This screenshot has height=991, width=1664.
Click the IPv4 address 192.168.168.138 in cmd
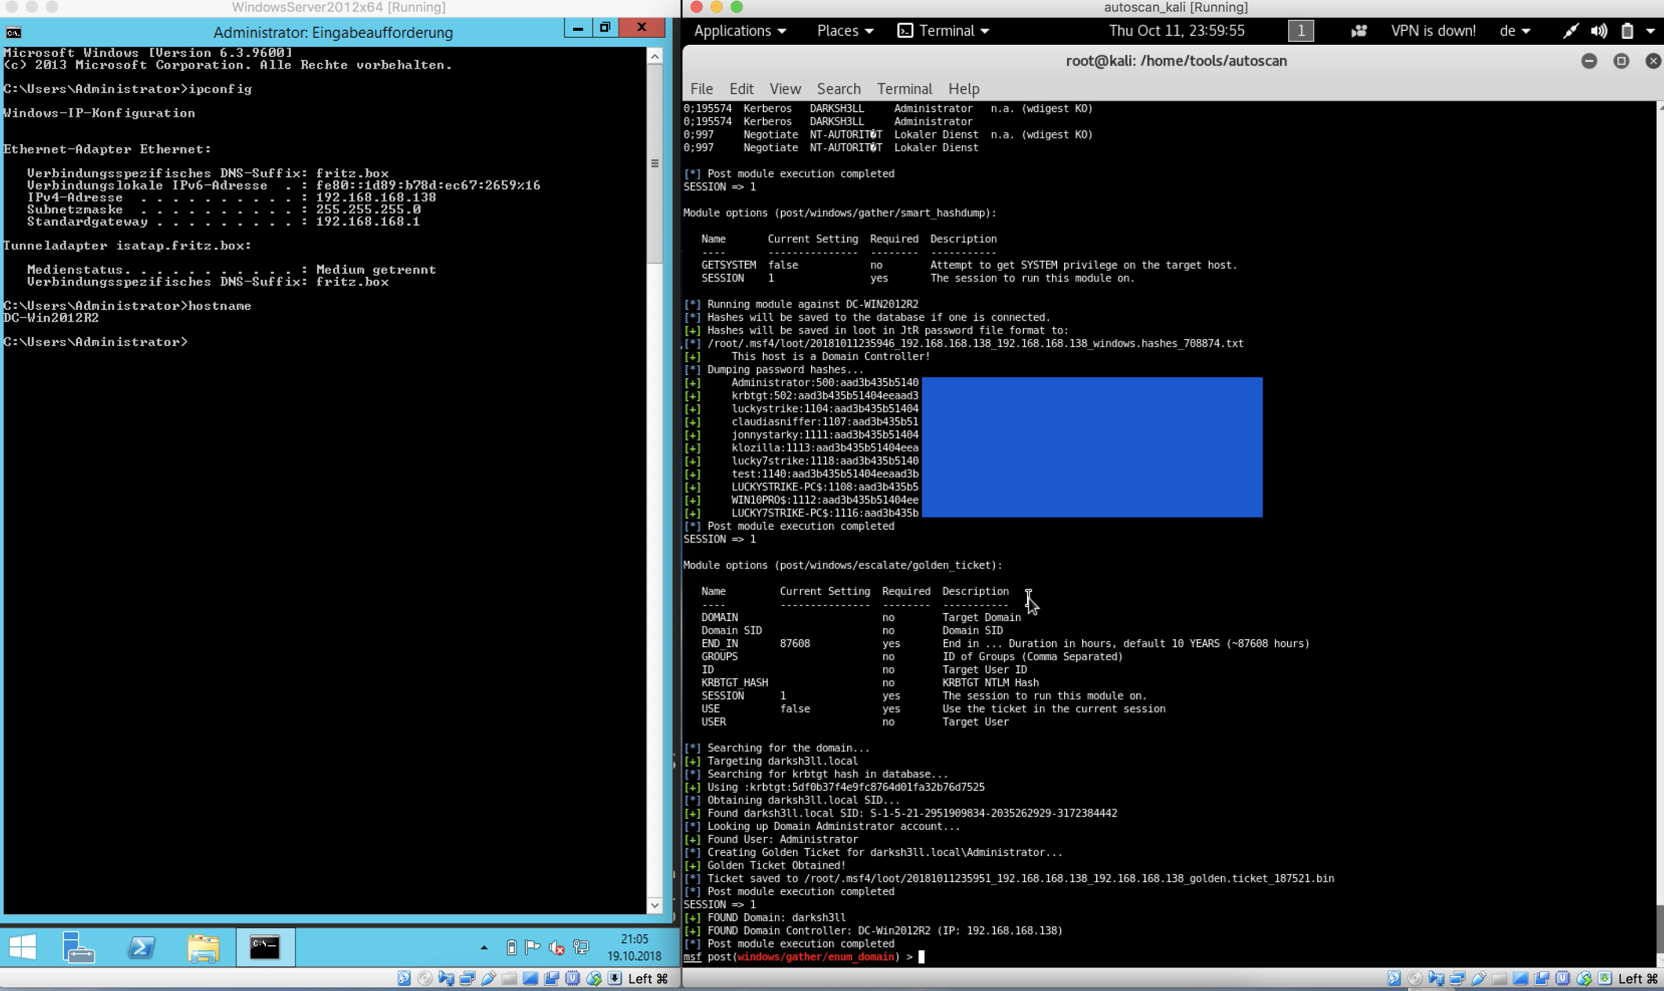pos(375,197)
